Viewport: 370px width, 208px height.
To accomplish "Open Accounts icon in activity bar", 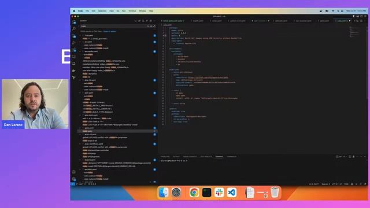I will point(74,172).
